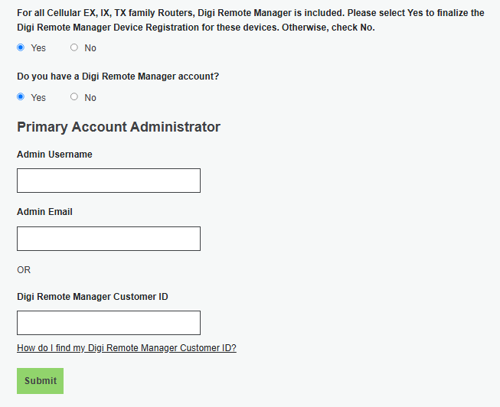This screenshot has height=407, width=500.
Task: Open 'How do I find my Customer ID' link
Action: tap(126, 348)
